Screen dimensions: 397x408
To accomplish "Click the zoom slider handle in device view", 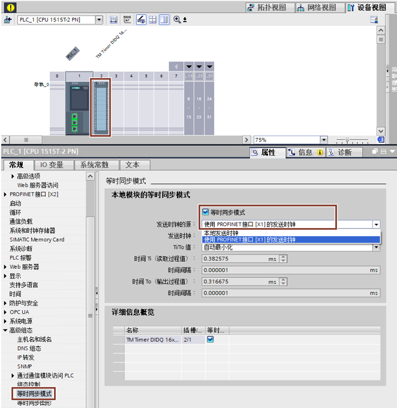I will pyautogui.click(x=347, y=140).
